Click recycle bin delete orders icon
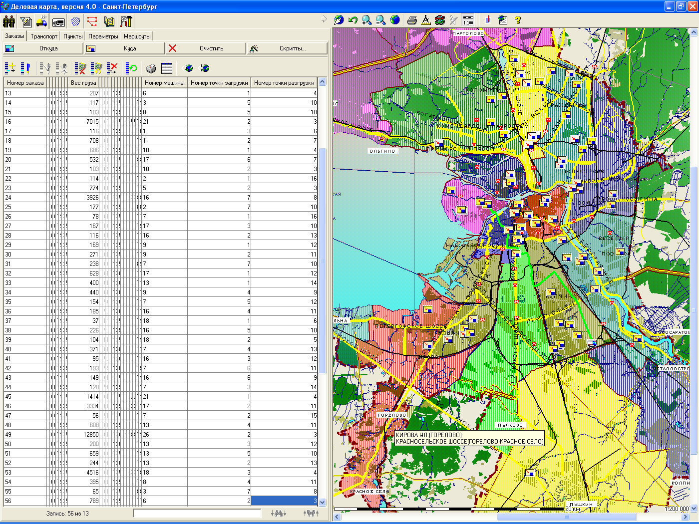699x524 pixels. pos(80,68)
